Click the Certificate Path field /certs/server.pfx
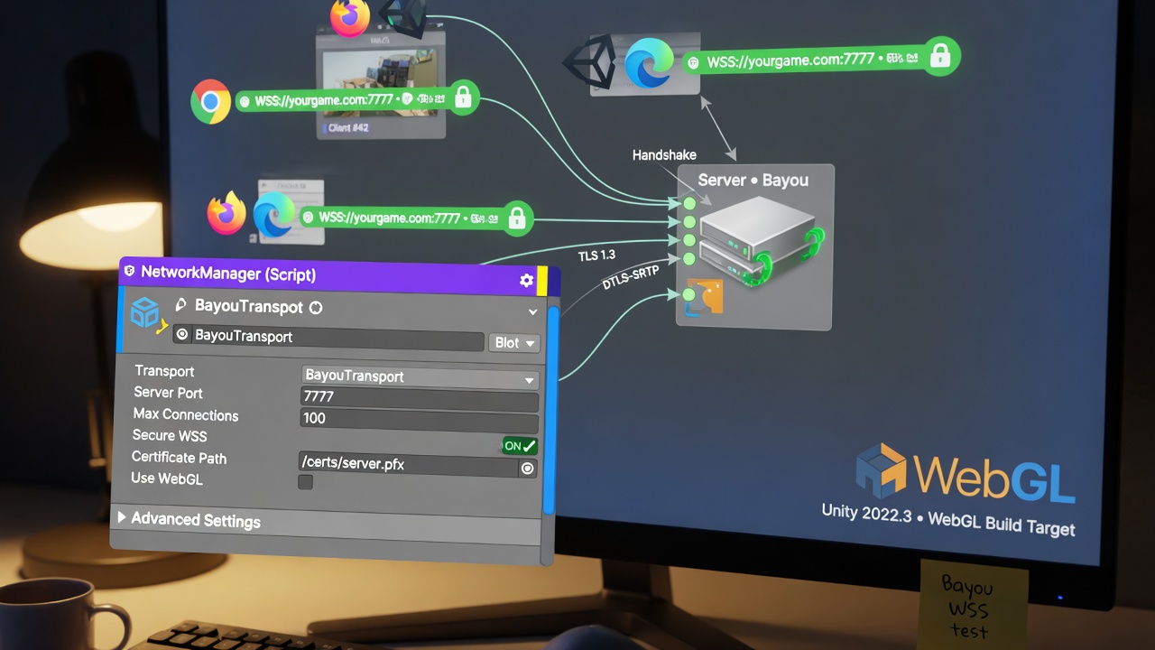The height and width of the screenshot is (650, 1155). click(x=408, y=465)
